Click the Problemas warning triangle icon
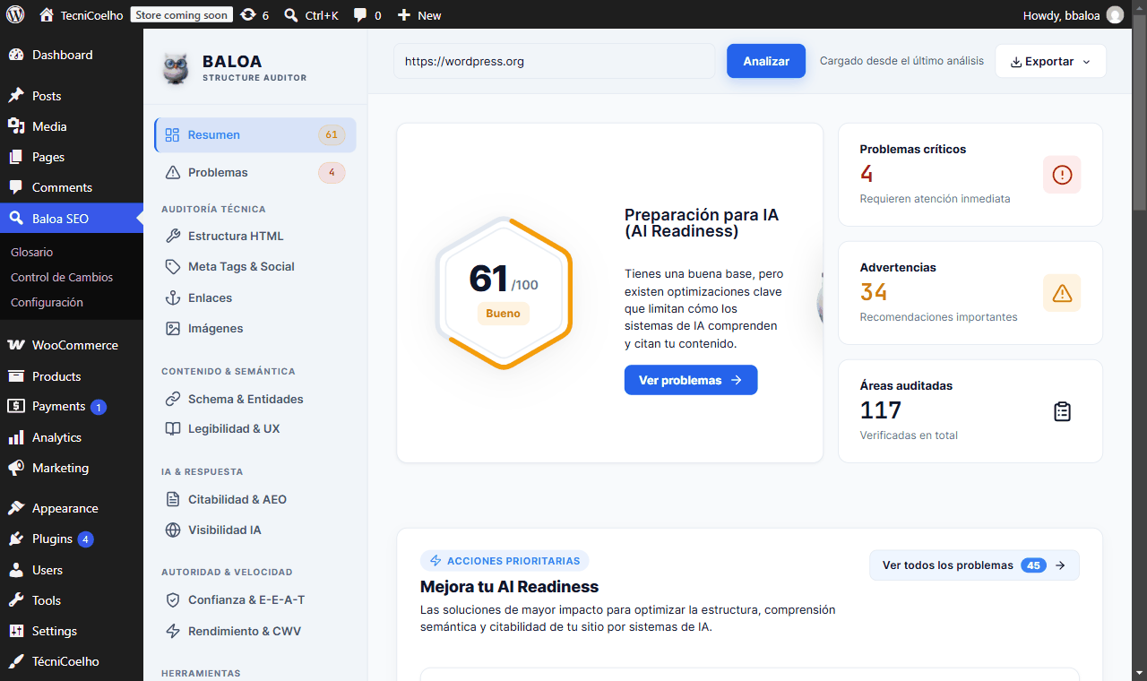Image resolution: width=1147 pixels, height=681 pixels. [173, 172]
